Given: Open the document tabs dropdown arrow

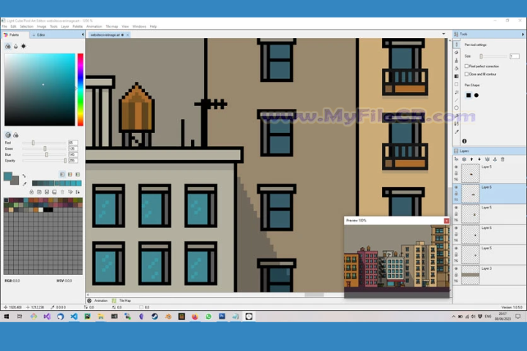Looking at the screenshot, I should coord(444,34).
